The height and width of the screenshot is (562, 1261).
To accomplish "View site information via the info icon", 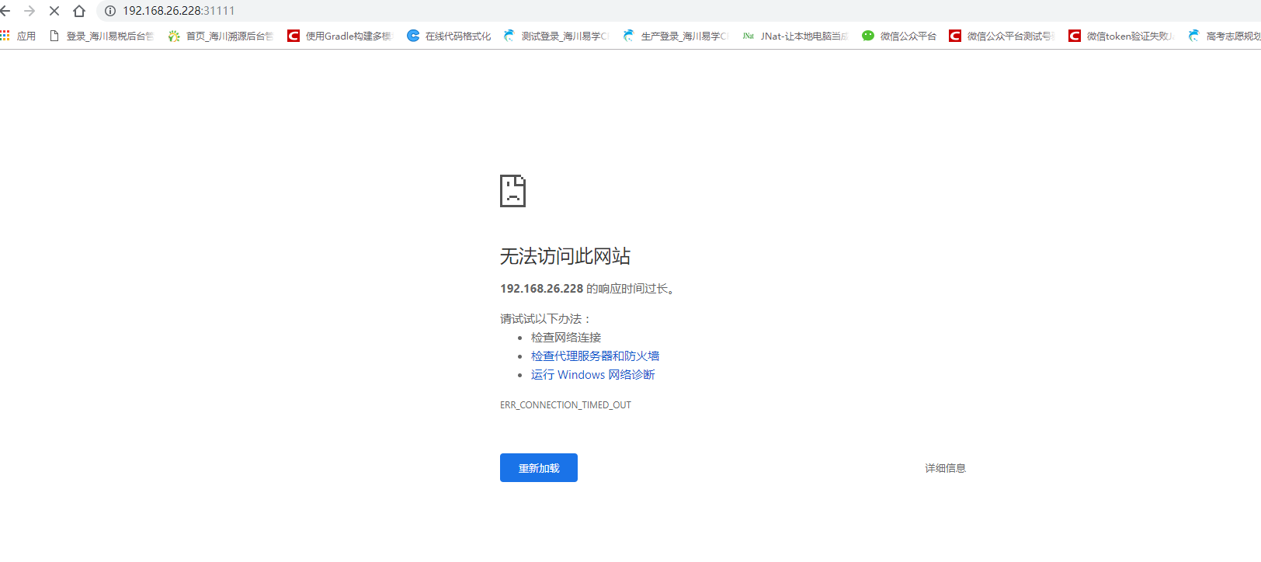I will (x=110, y=11).
